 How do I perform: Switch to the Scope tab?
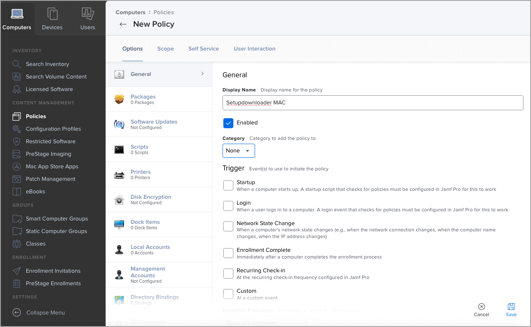pyautogui.click(x=165, y=49)
